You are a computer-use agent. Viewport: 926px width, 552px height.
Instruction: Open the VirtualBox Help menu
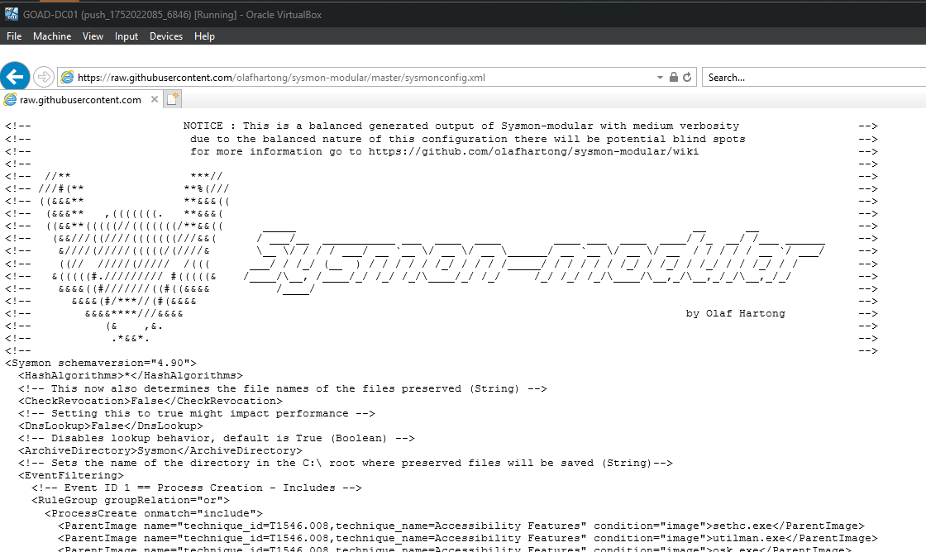pos(204,36)
